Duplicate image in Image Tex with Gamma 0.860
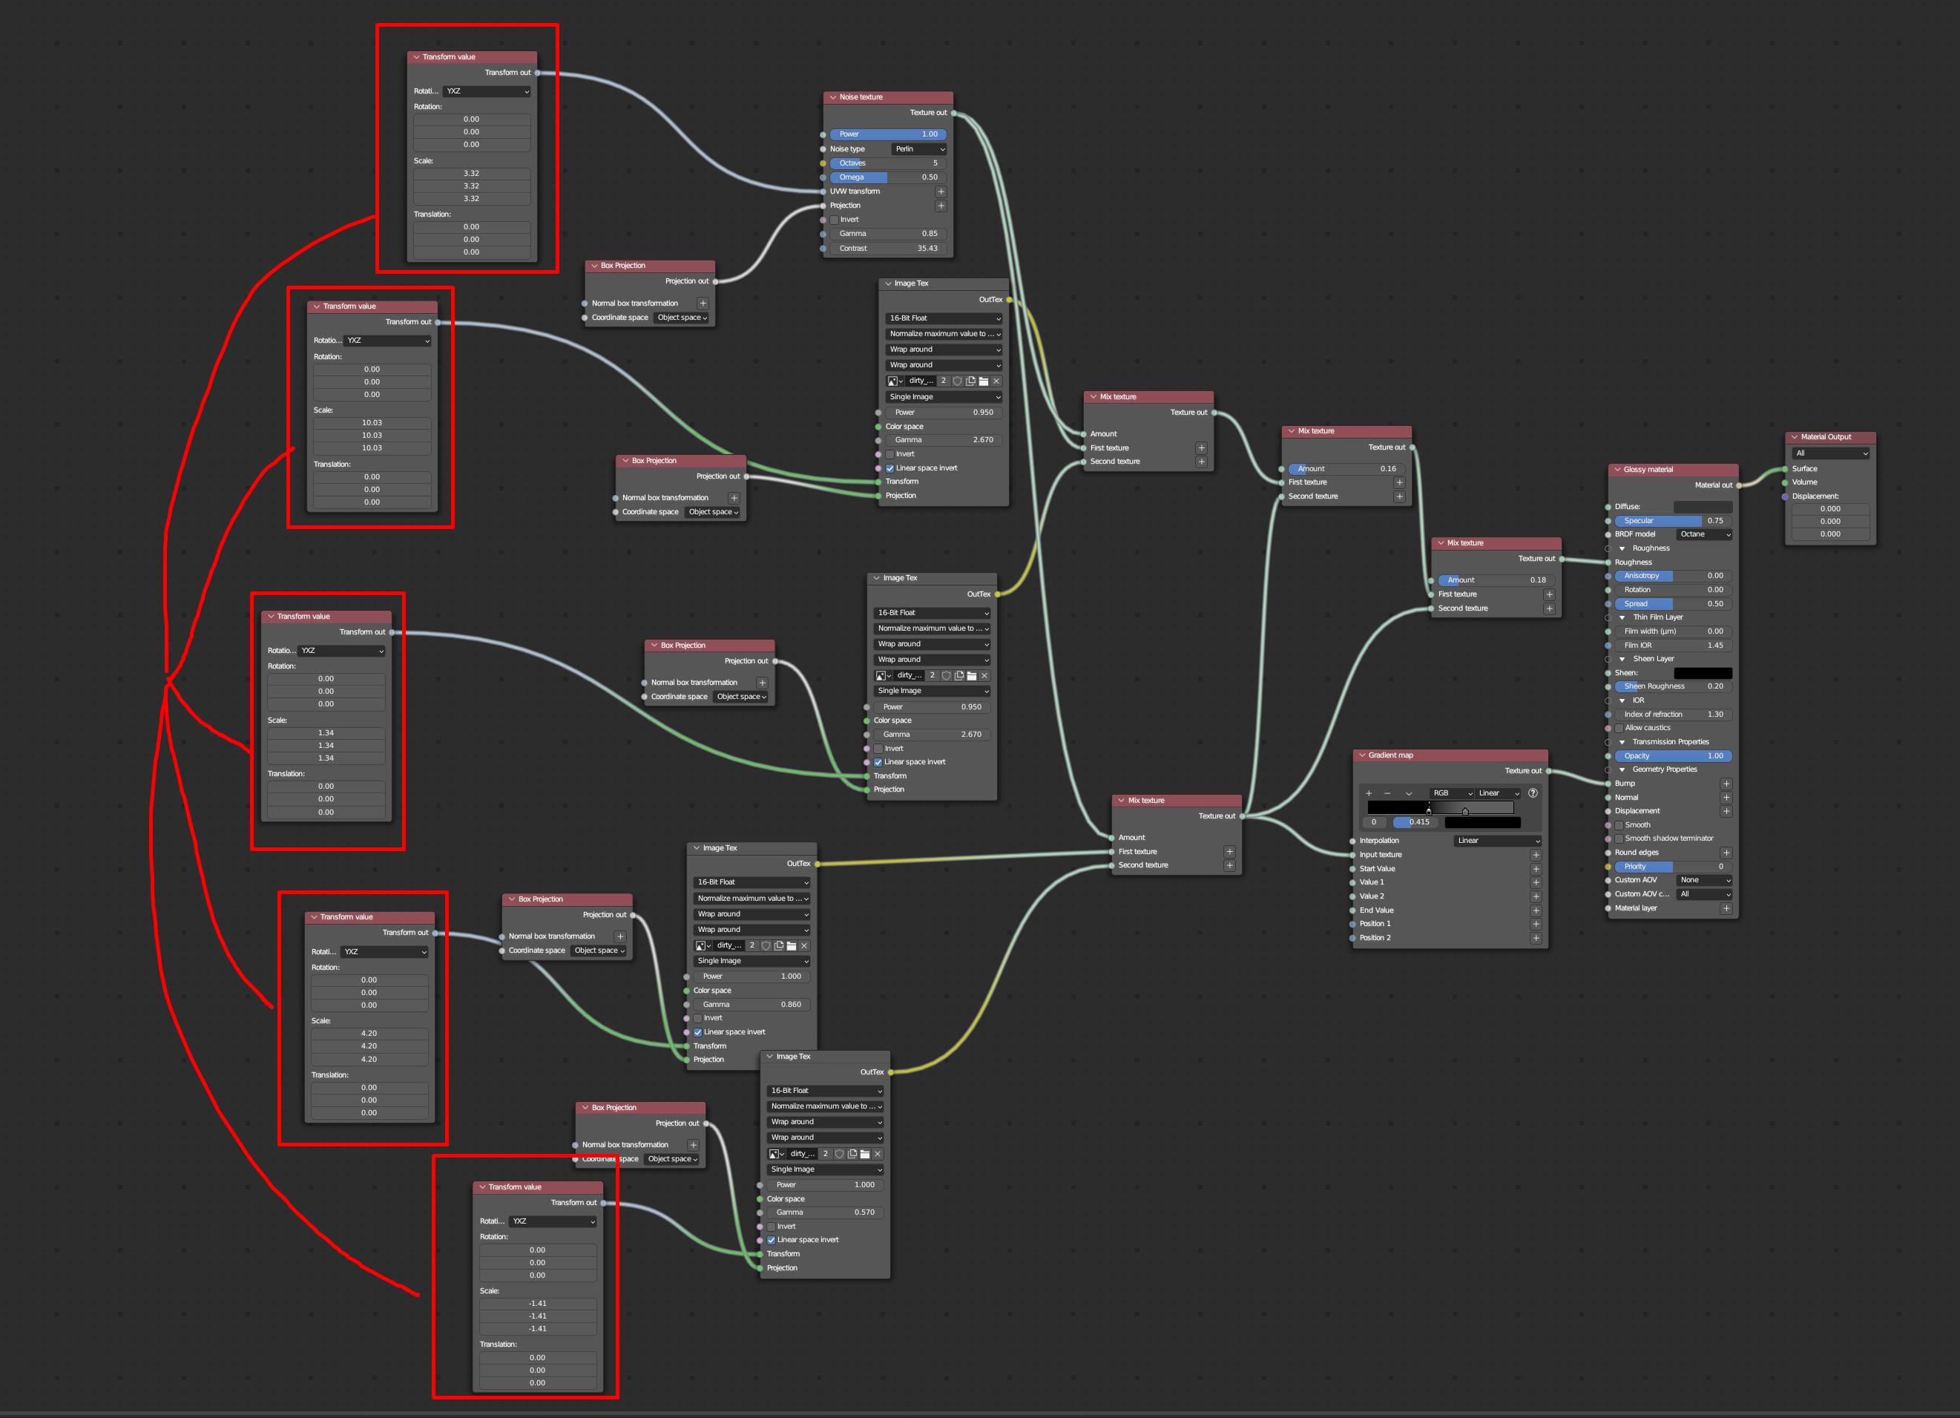The height and width of the screenshot is (1418, 1960). point(779,946)
